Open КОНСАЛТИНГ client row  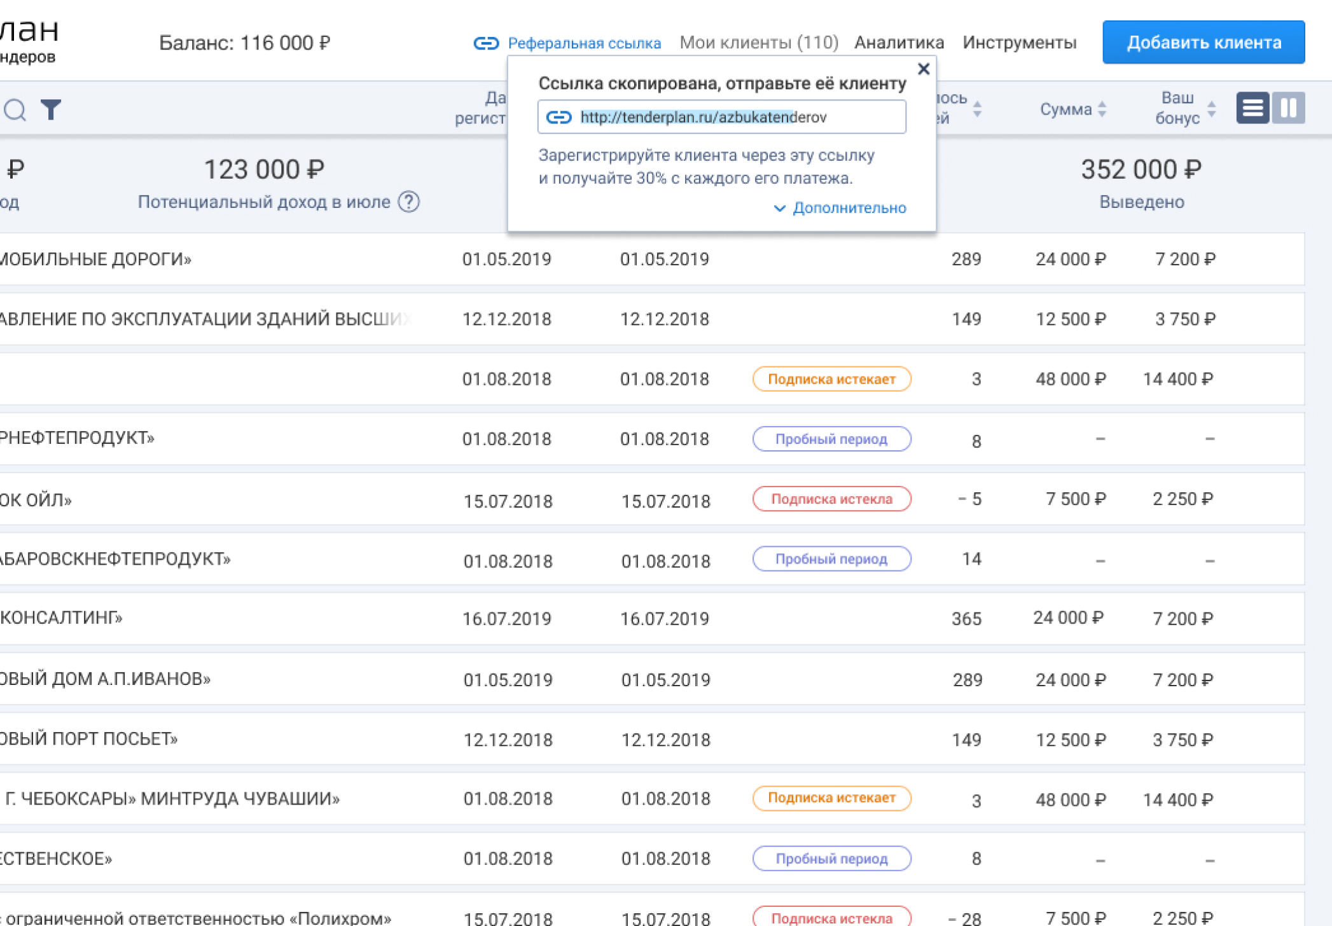(x=652, y=618)
